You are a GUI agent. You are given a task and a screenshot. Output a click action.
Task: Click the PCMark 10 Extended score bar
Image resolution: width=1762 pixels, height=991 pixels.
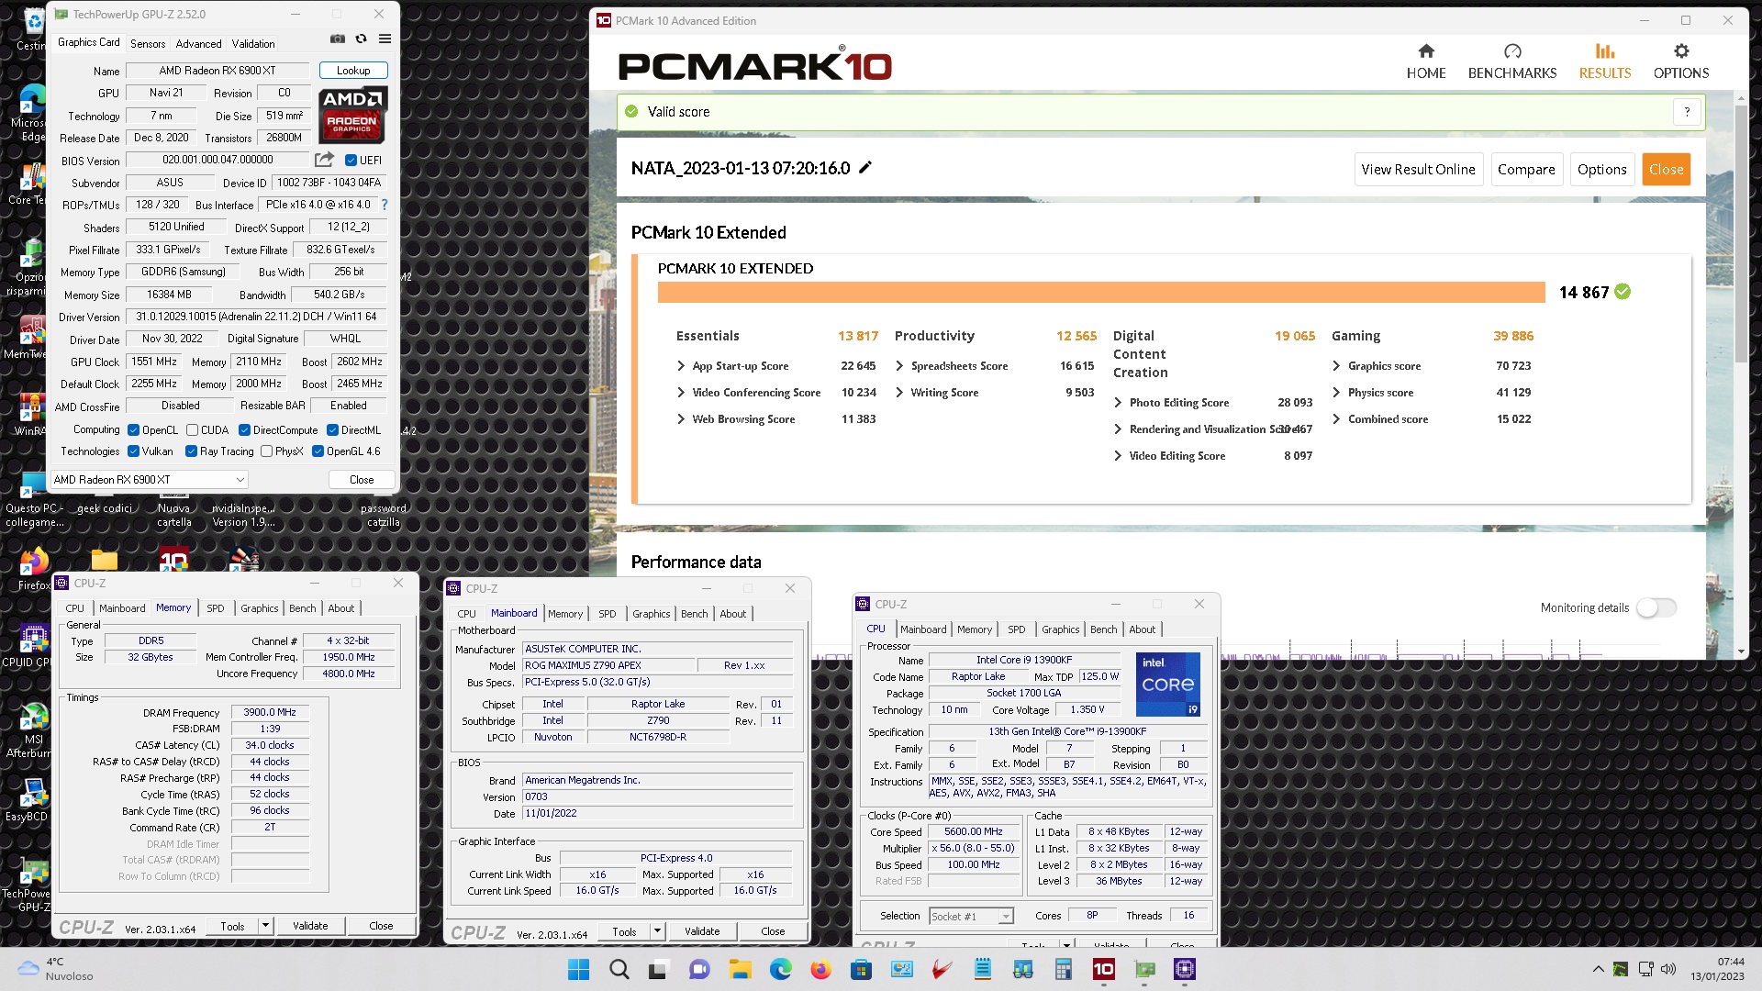(x=1101, y=292)
